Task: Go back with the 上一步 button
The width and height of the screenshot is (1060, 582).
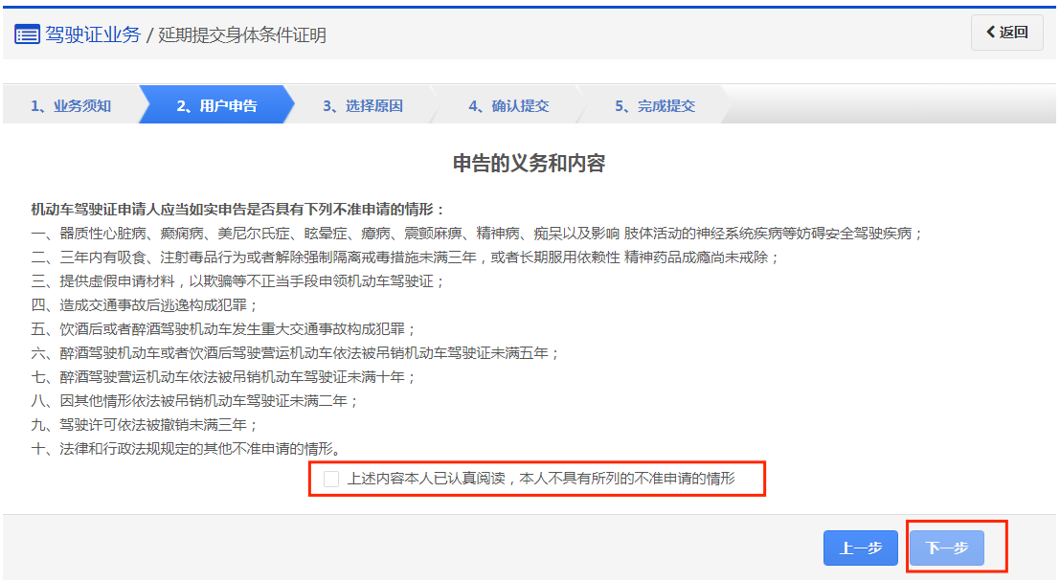Action: click(860, 548)
